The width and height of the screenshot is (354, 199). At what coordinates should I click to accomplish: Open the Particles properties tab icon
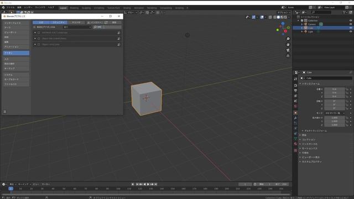[295, 123]
